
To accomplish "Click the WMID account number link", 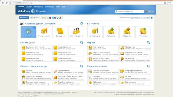I will point(142,18).
